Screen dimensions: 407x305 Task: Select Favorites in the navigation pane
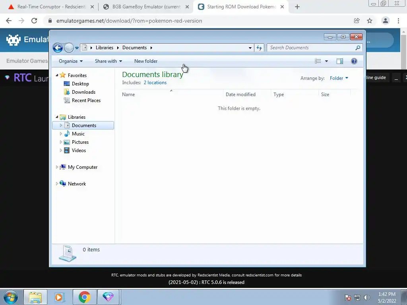pyautogui.click(x=77, y=75)
